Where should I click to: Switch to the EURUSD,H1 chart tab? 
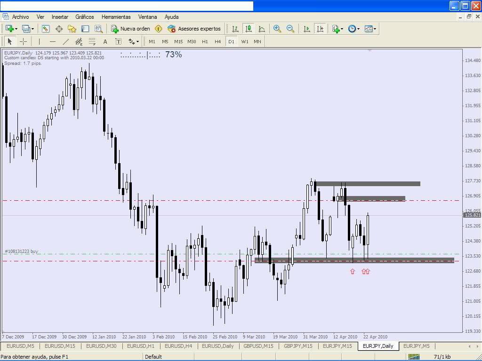141,346
